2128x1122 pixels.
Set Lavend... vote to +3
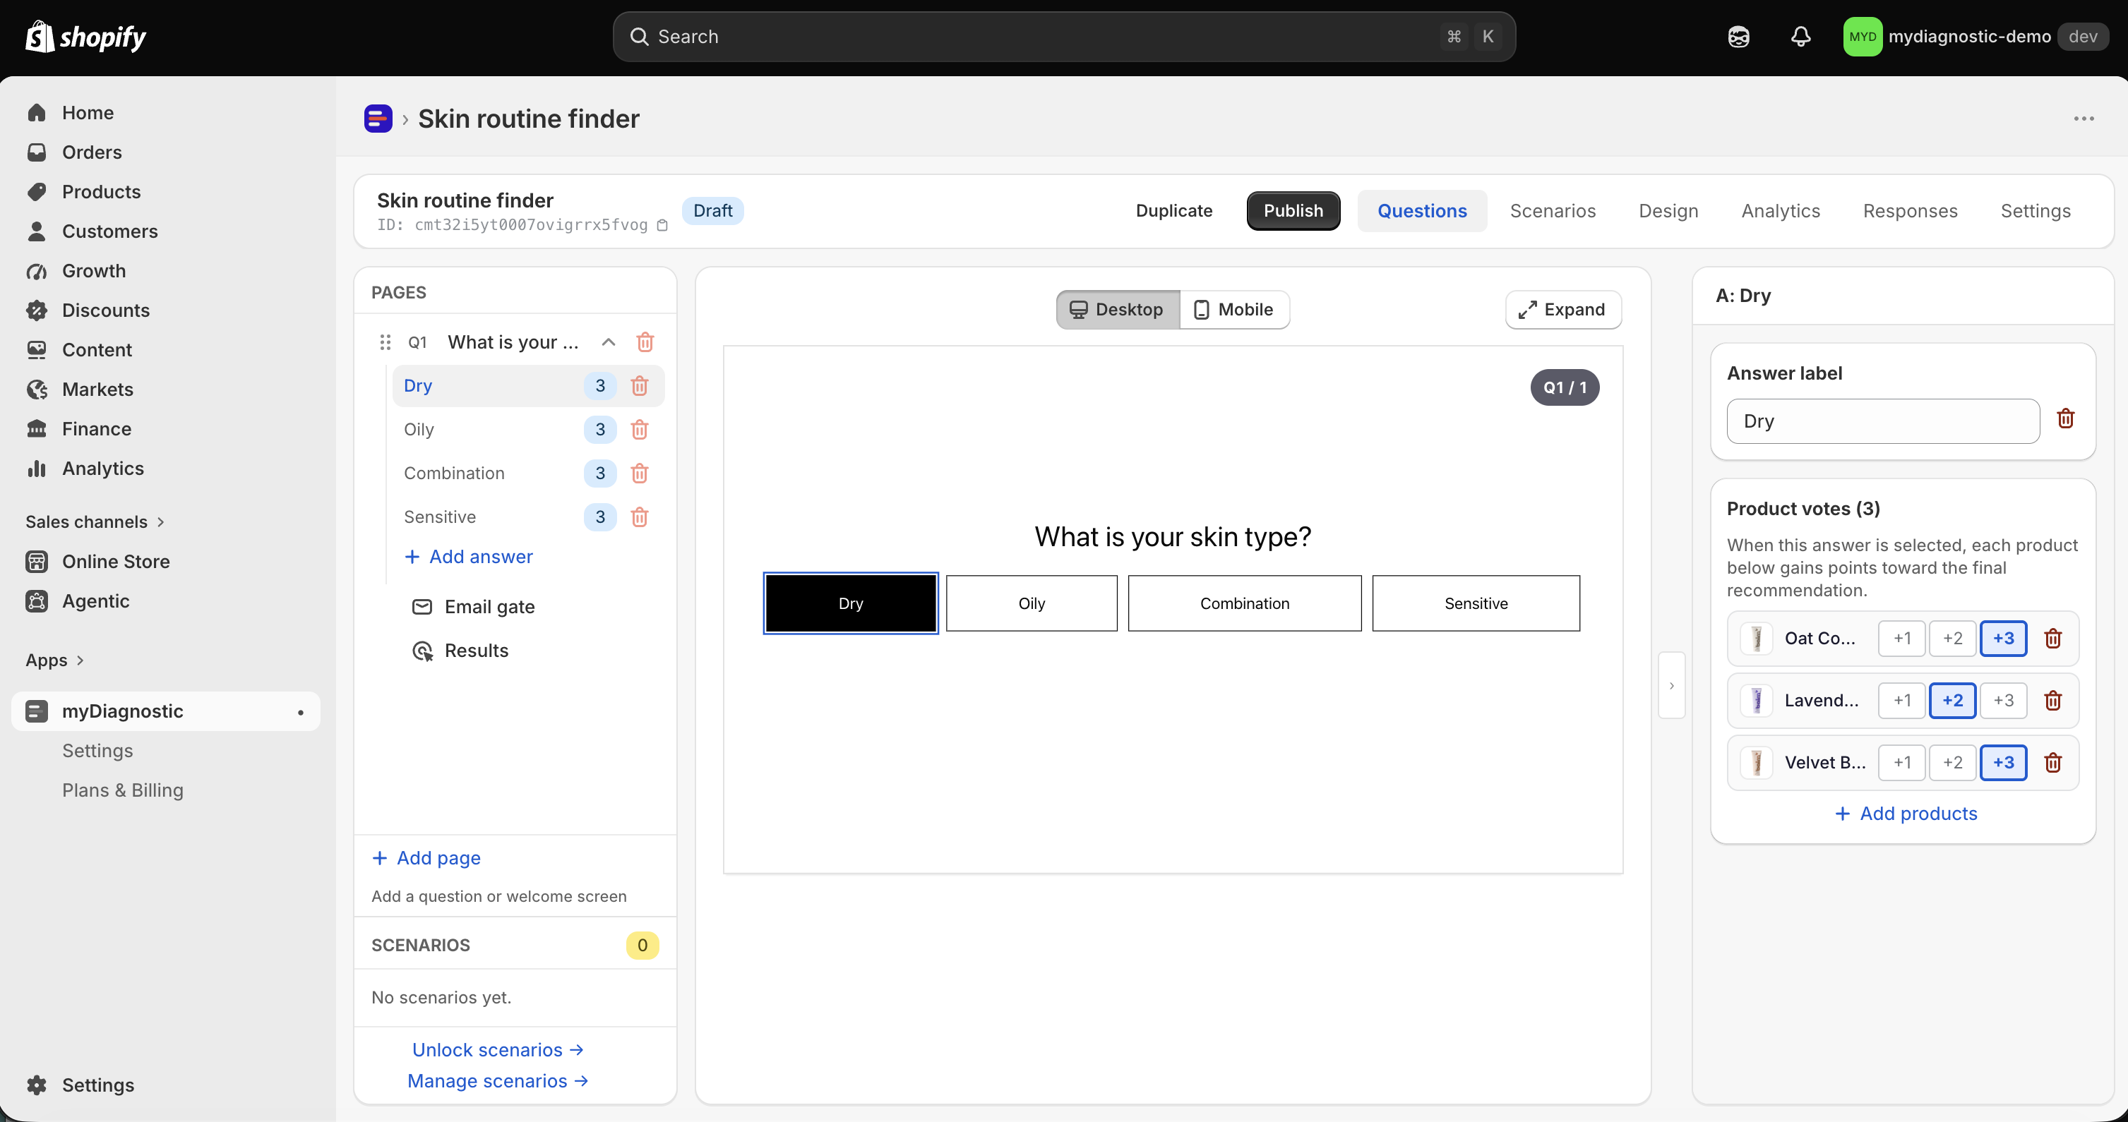(2003, 700)
